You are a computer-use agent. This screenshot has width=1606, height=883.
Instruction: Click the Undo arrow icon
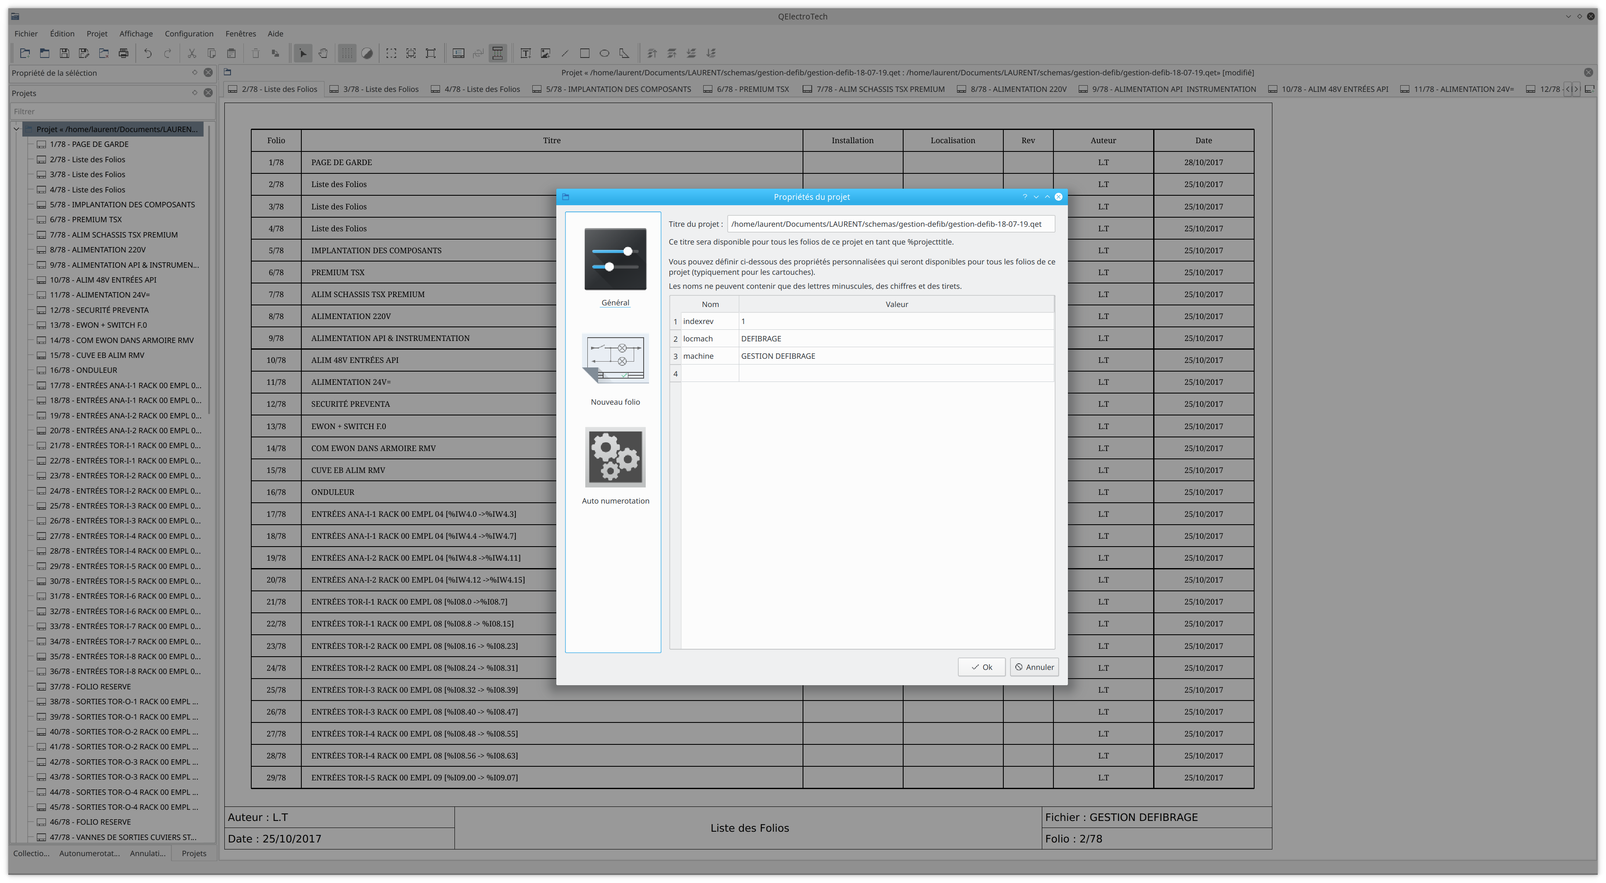point(148,54)
